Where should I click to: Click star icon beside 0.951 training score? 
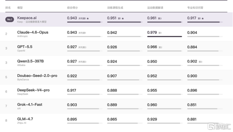(x=123, y=18)
